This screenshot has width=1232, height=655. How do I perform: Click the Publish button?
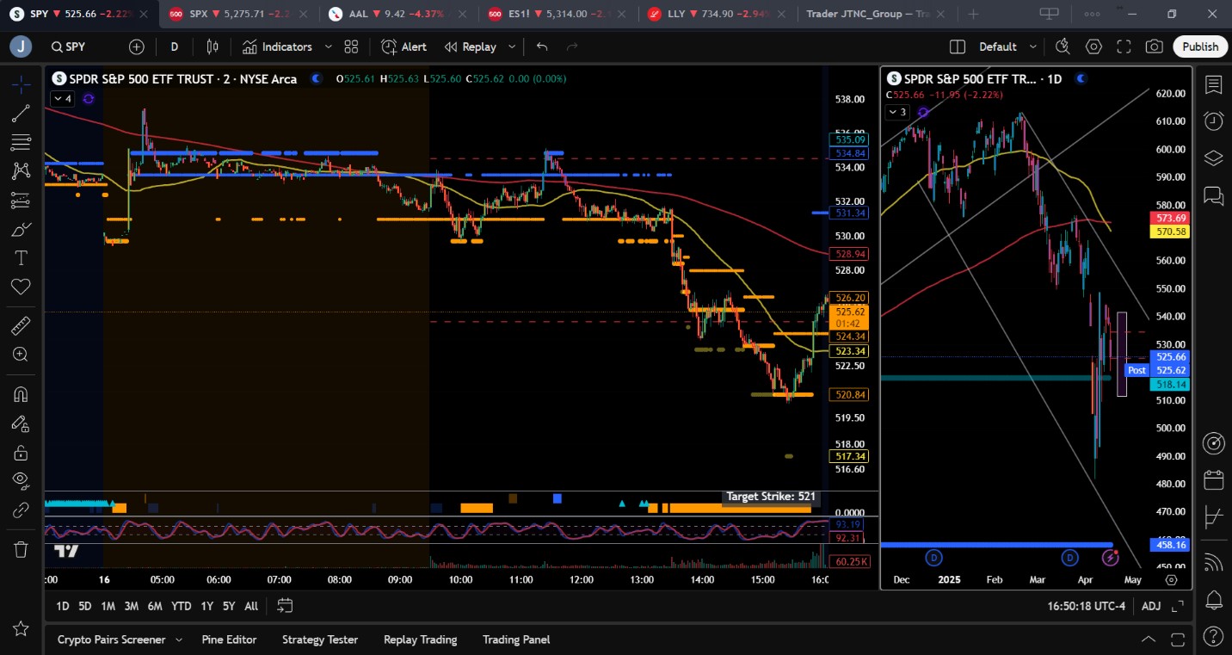(x=1200, y=46)
